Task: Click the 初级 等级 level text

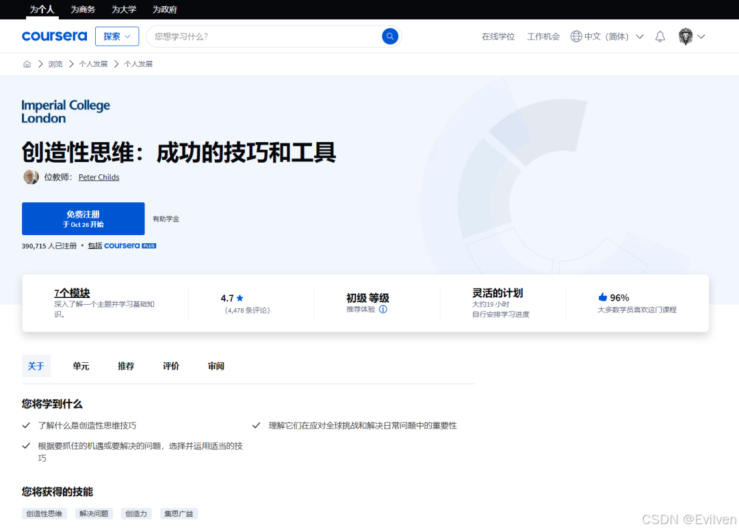Action: point(367,298)
